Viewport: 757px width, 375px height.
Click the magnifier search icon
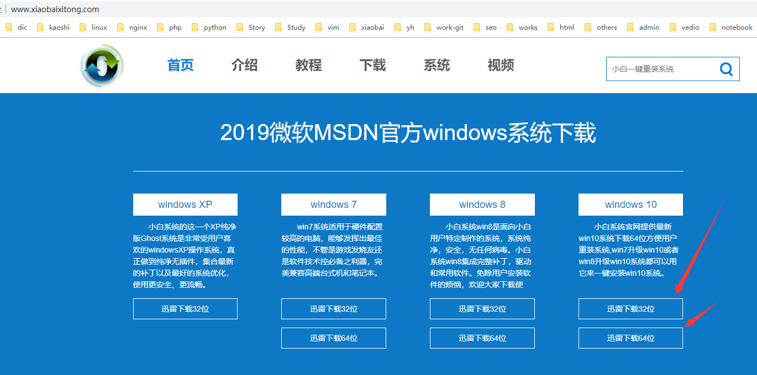coord(726,68)
